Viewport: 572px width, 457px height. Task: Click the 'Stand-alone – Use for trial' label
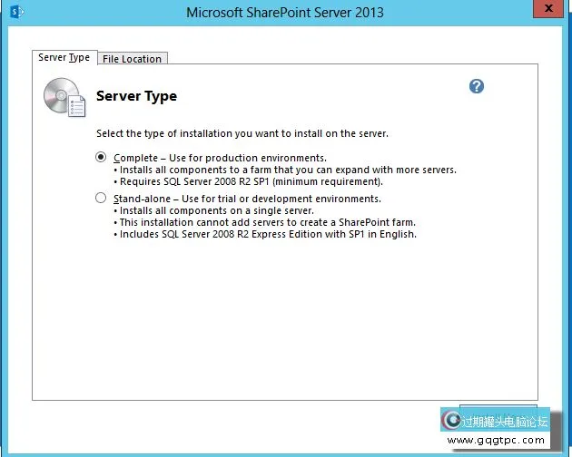tap(247, 199)
